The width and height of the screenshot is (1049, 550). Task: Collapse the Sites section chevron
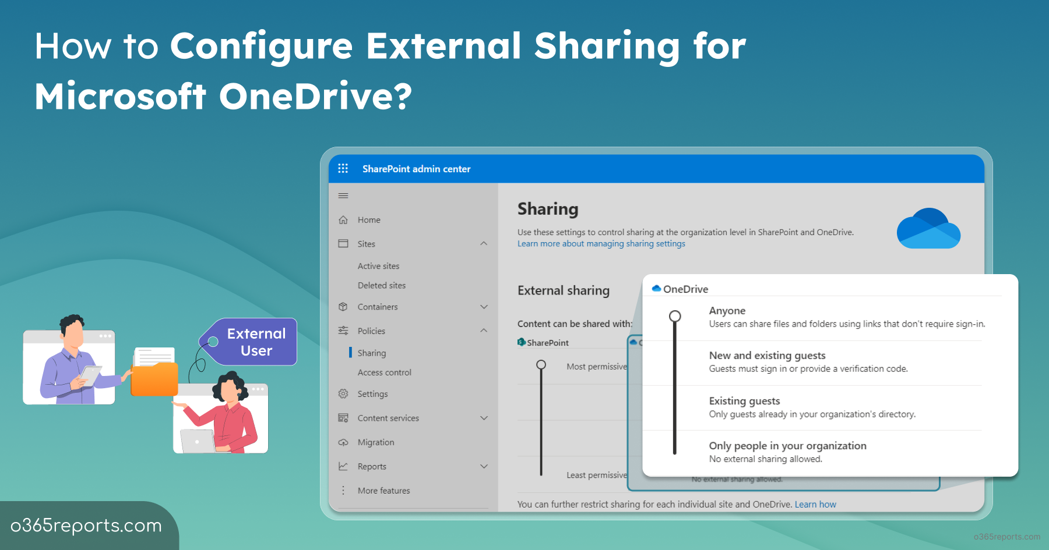(484, 243)
